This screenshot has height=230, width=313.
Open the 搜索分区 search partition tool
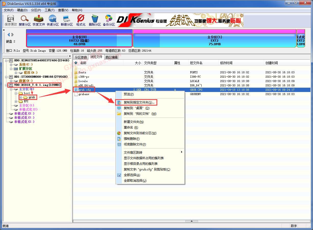click(x=25, y=20)
